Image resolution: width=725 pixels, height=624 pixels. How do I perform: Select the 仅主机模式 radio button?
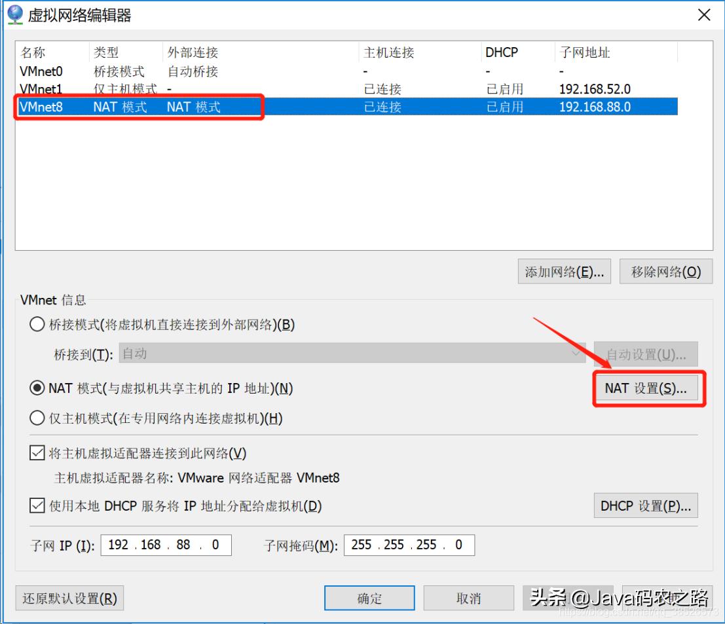coord(37,418)
